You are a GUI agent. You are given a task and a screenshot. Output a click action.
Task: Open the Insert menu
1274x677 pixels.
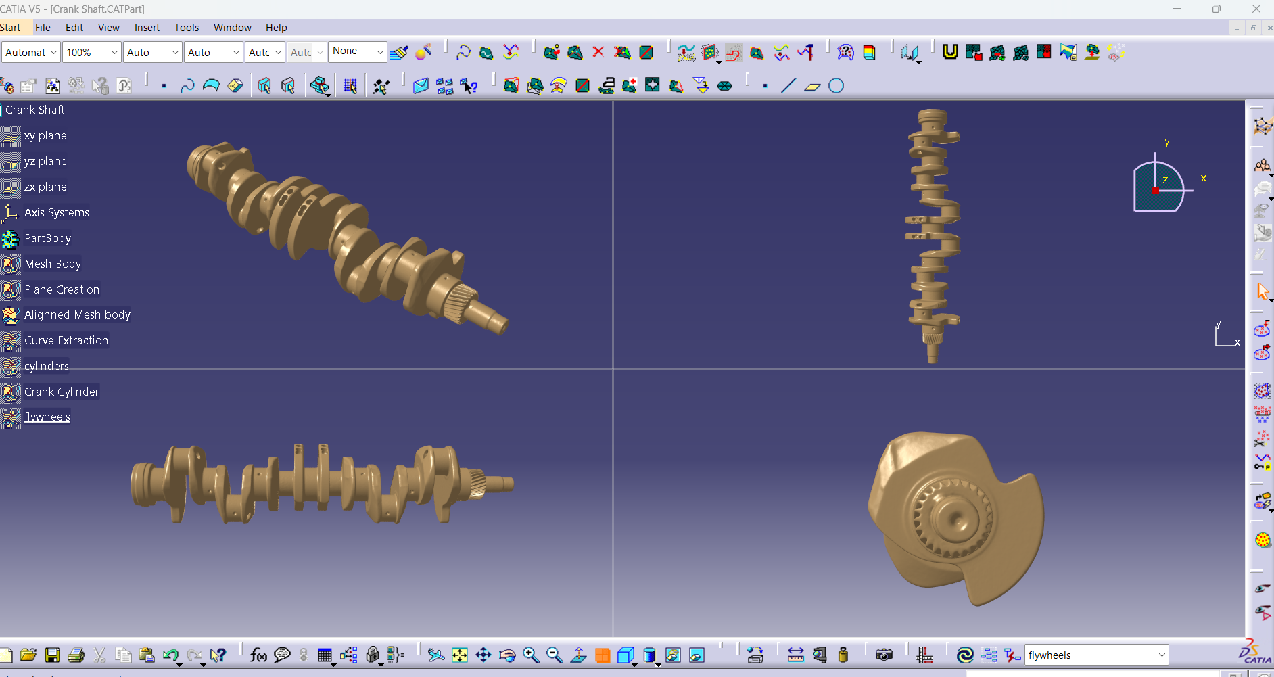coord(147,28)
